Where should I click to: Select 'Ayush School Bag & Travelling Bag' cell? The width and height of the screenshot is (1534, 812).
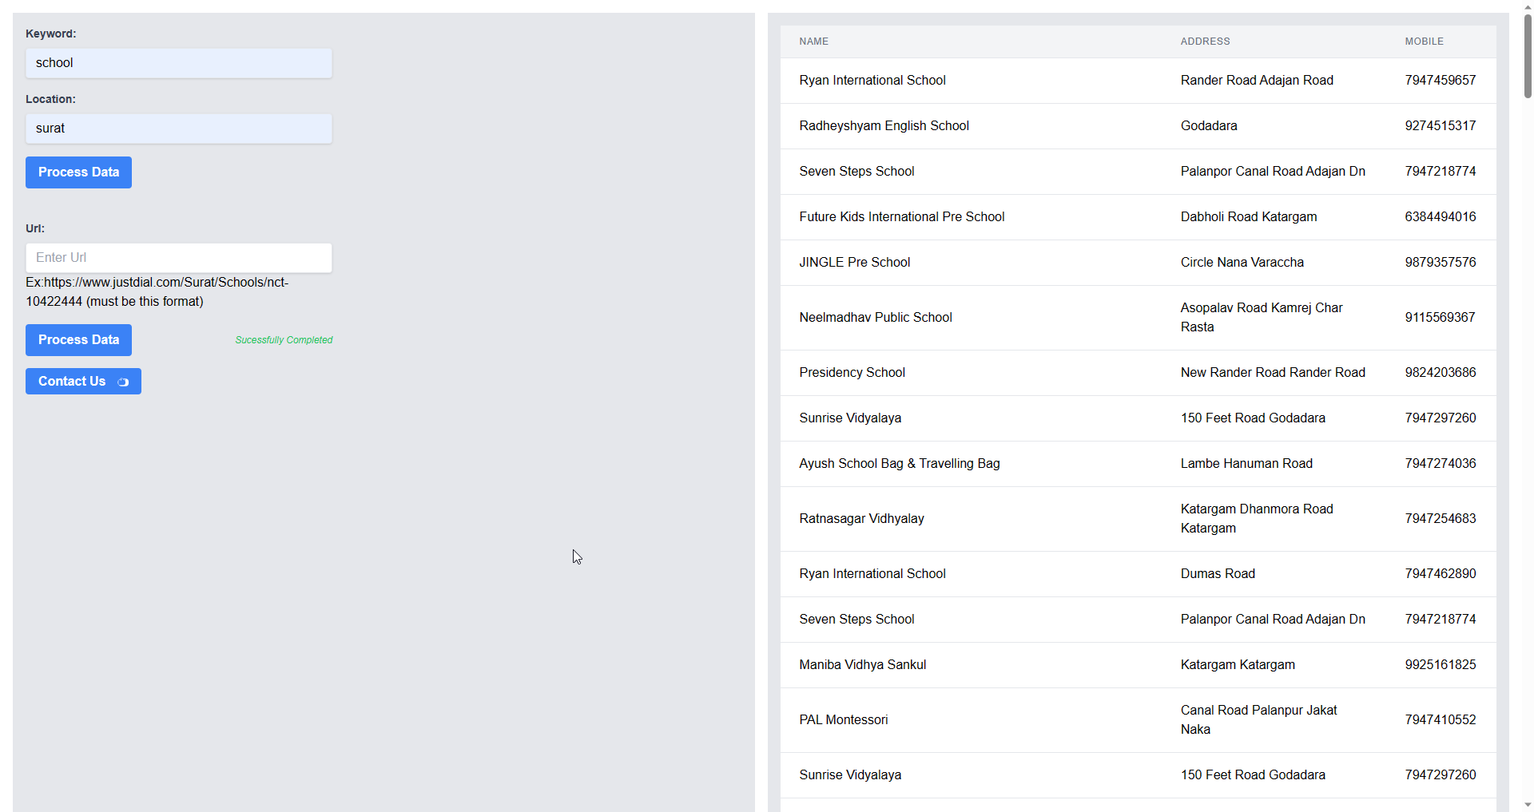899,464
